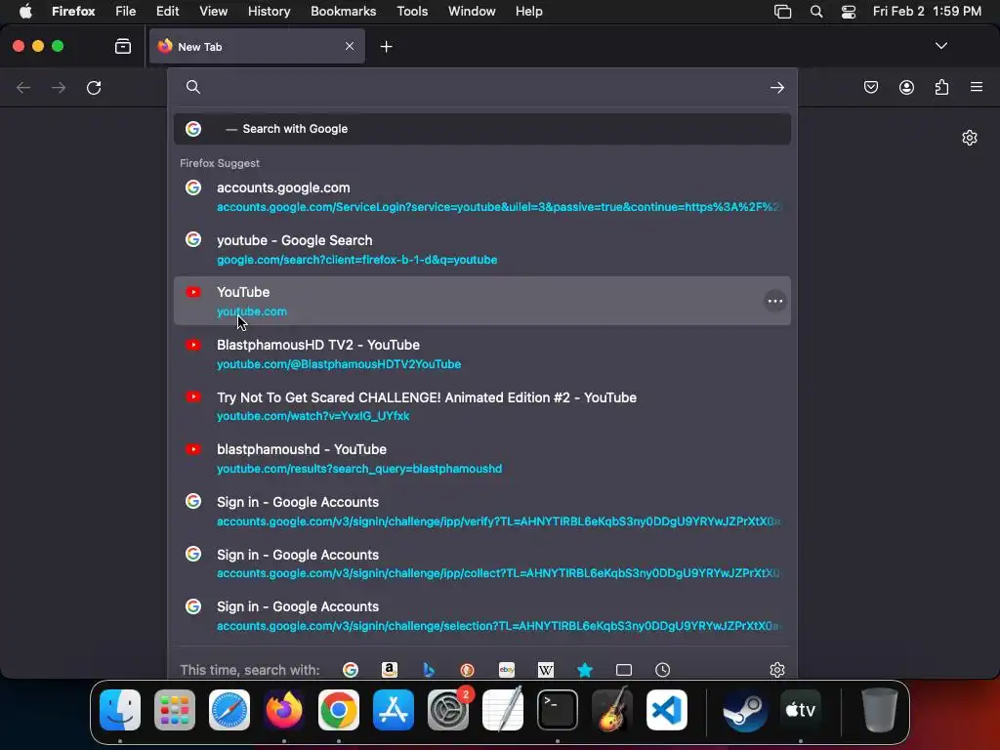Image resolution: width=1000 pixels, height=750 pixels.
Task: Open Safari from the Dock
Action: coord(229,710)
